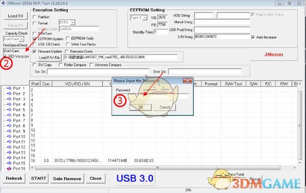Screen dimensions: 306x193
Task: Enable the Format checkbox
Action: 35,23
